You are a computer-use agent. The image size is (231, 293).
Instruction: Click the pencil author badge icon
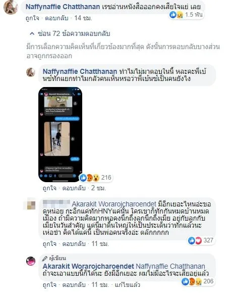click(45, 259)
